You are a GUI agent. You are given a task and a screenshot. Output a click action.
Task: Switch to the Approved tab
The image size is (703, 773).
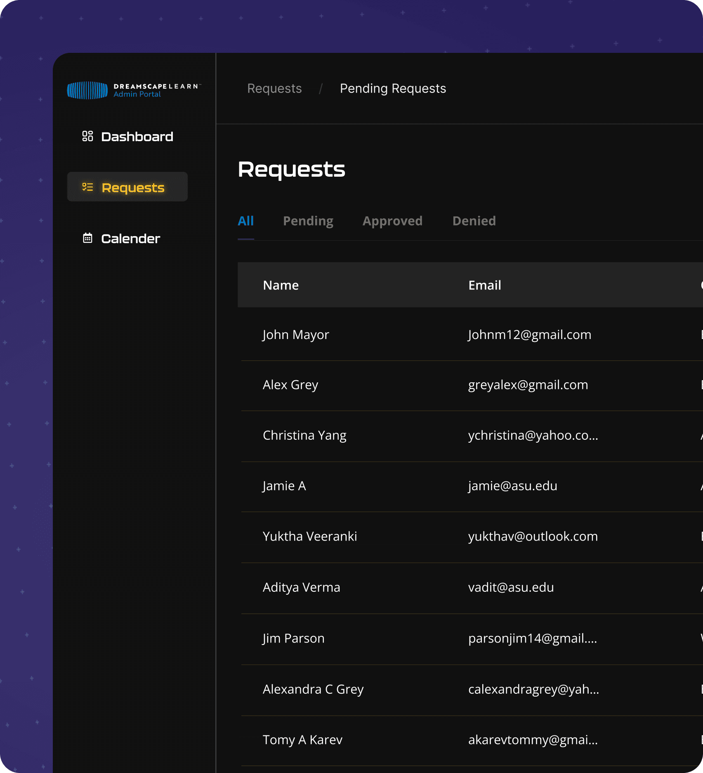392,221
